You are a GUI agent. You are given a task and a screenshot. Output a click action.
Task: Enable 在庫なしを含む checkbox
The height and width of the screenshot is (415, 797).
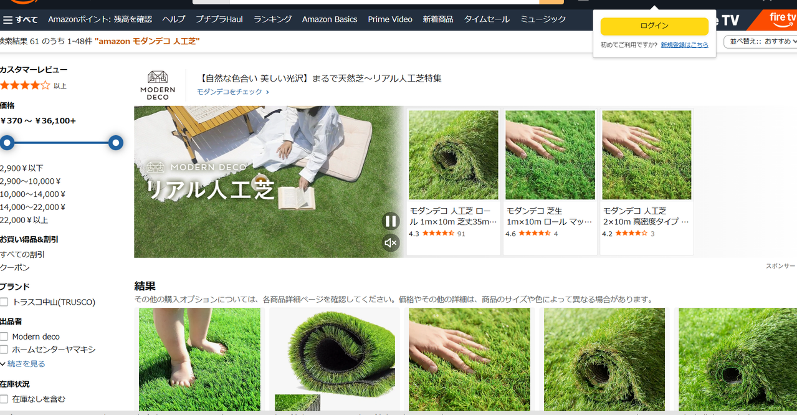coord(4,399)
